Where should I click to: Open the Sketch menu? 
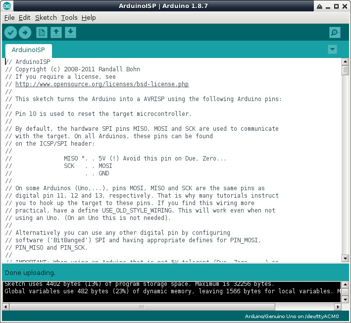(46, 17)
